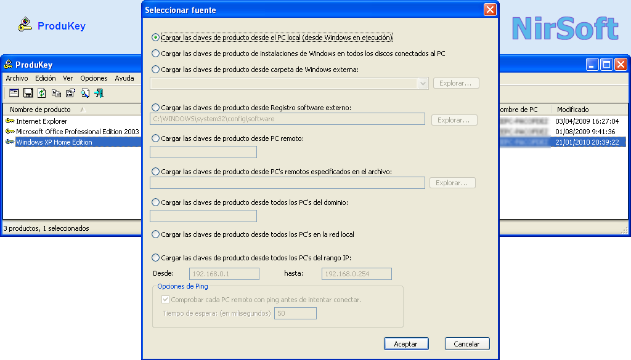Image resolution: width=631 pixels, height=360 pixels.
Task: Open the Opciones menu
Action: pos(94,78)
